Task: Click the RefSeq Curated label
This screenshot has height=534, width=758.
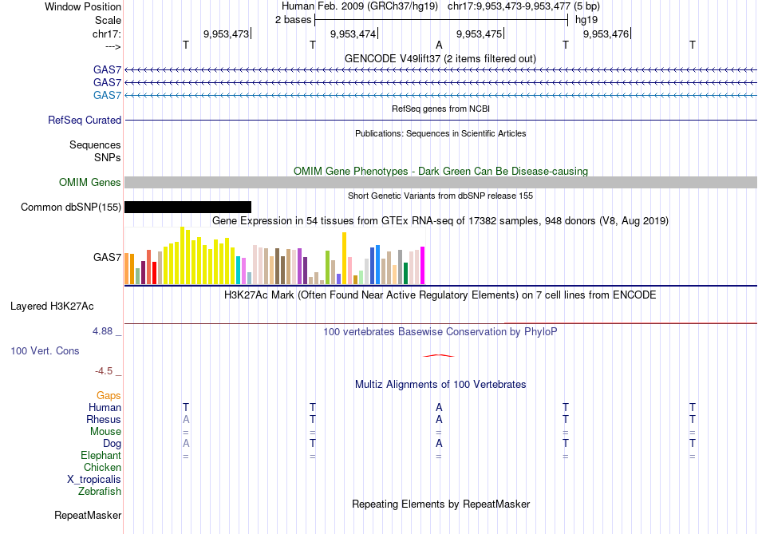Action: 84,120
